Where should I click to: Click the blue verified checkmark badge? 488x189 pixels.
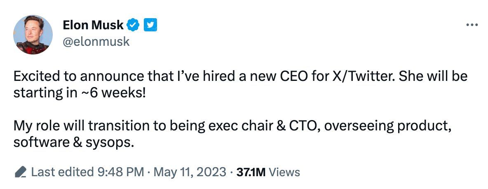point(133,25)
